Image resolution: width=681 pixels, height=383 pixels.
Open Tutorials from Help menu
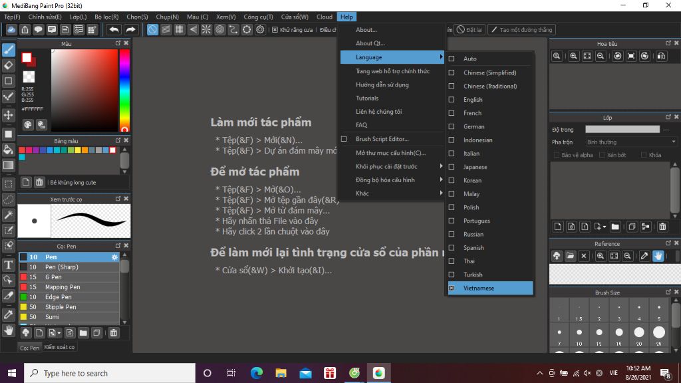(367, 98)
